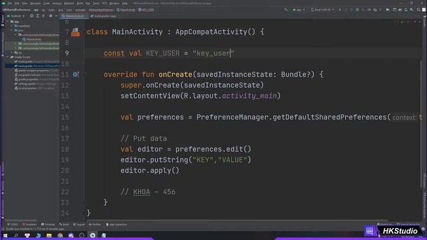
Task: Open the File menu
Action: (10, 3)
